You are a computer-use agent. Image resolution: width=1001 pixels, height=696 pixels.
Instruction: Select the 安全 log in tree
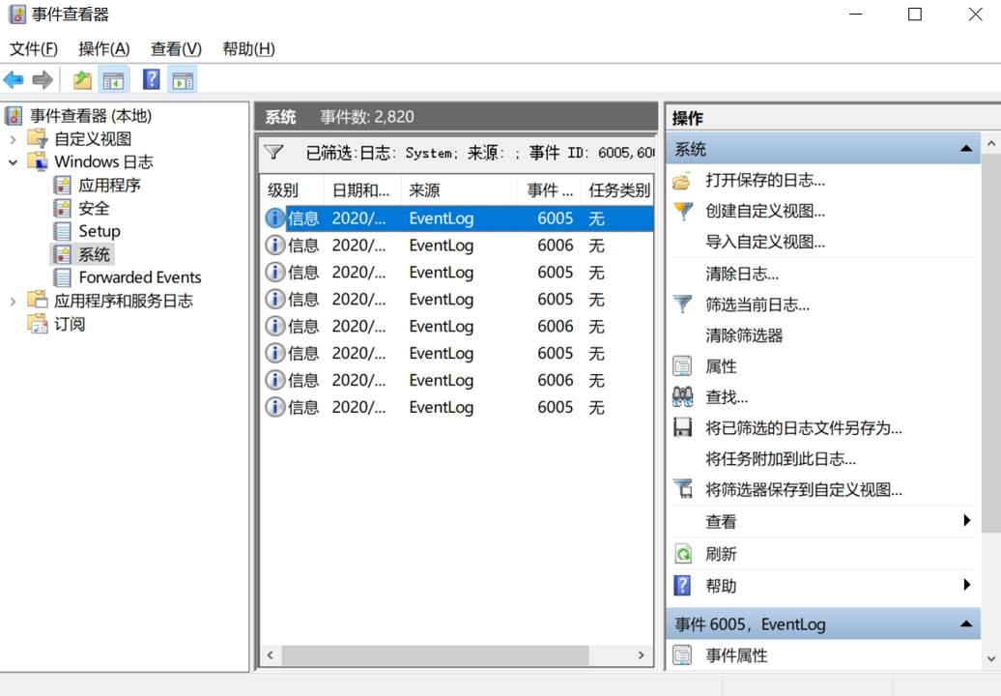pos(94,208)
